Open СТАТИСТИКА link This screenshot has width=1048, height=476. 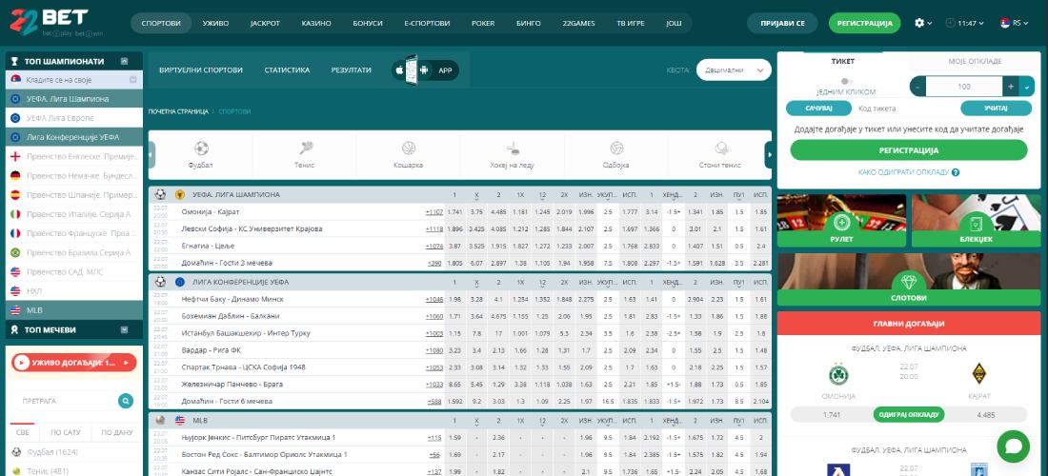[x=287, y=70]
